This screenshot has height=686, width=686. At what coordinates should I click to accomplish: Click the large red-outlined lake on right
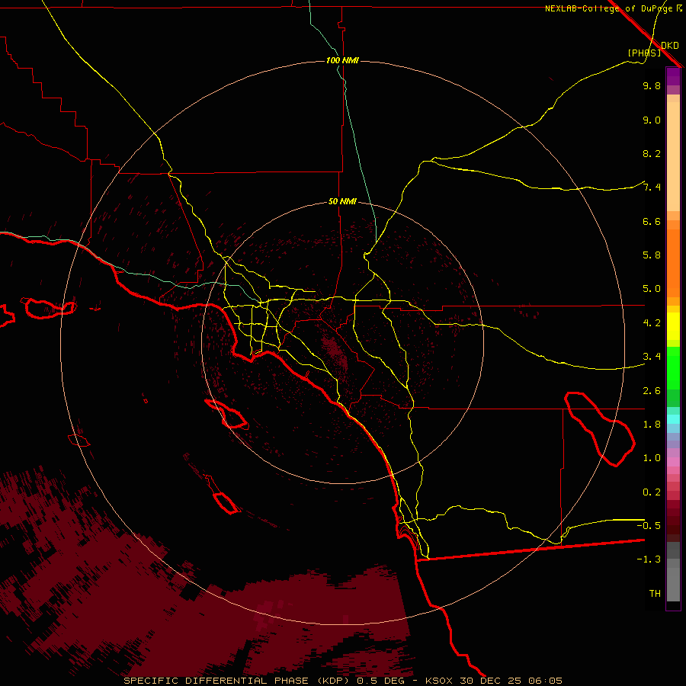coord(601,428)
